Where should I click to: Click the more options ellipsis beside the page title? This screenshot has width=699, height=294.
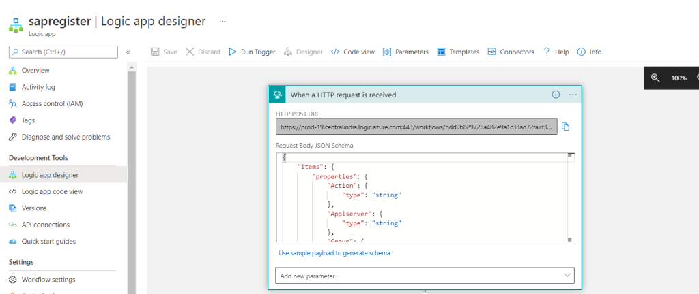[x=223, y=21]
